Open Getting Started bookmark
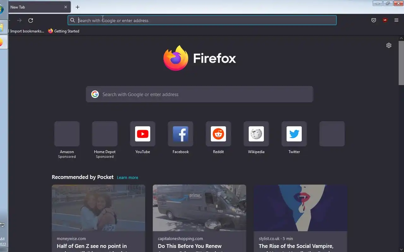 (x=64, y=31)
